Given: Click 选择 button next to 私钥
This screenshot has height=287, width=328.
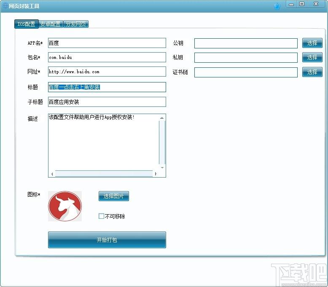Looking at the screenshot, I should pyautogui.click(x=312, y=57).
